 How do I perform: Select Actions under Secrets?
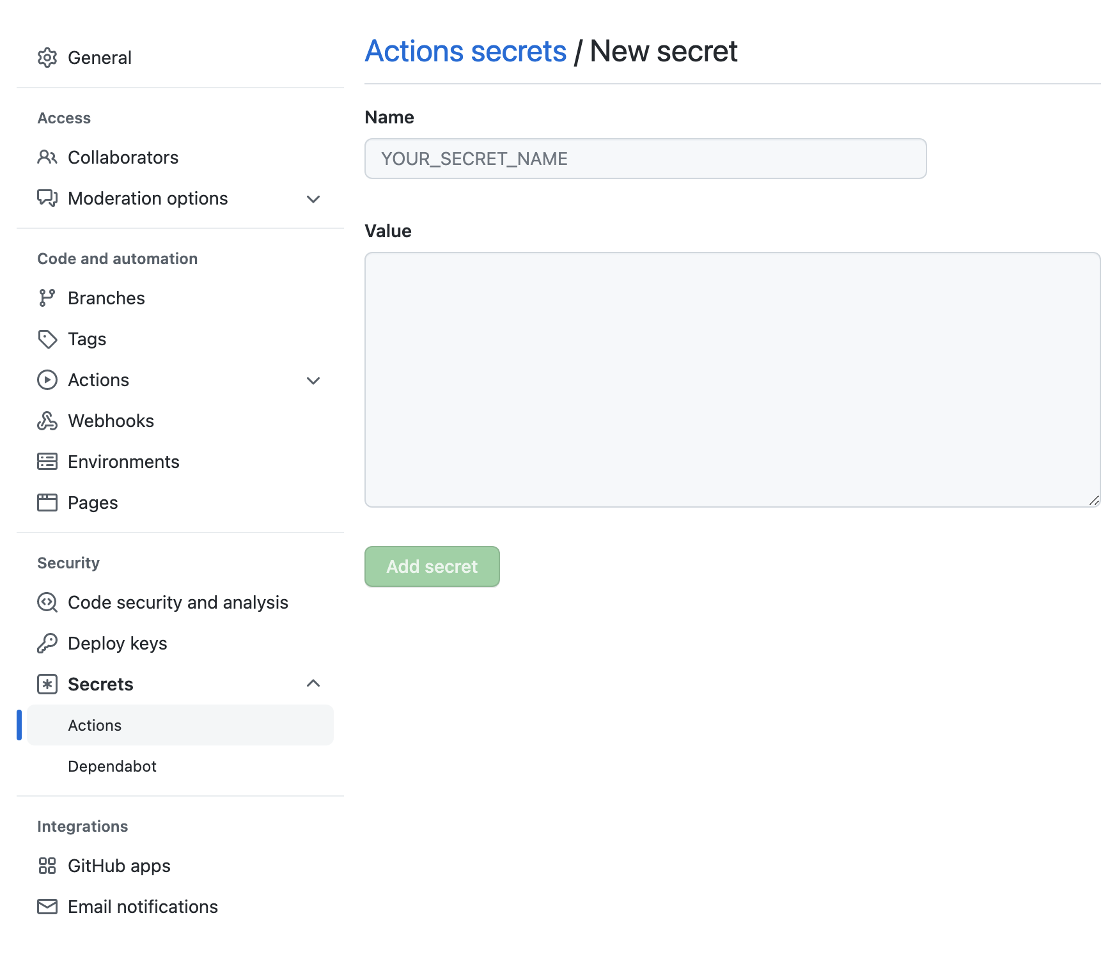coord(95,725)
